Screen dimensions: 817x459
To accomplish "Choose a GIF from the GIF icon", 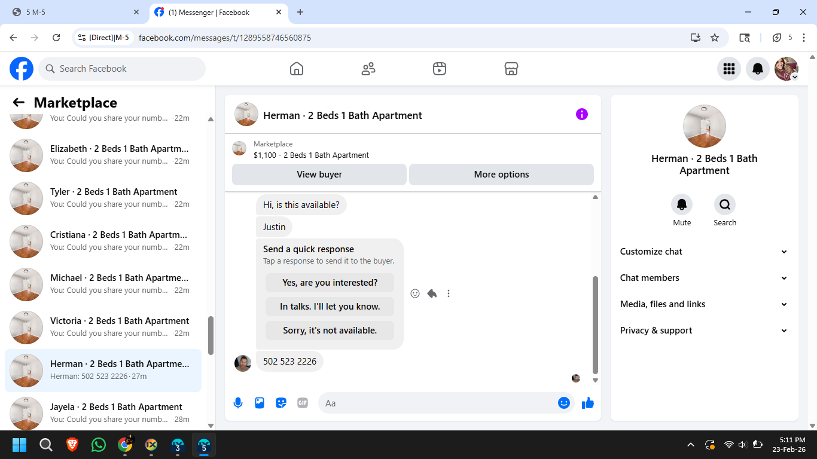I will click(x=303, y=403).
